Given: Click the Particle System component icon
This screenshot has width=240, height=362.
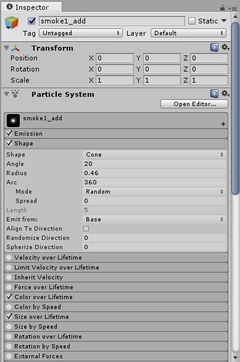Looking at the screenshot, I should pos(15,94).
